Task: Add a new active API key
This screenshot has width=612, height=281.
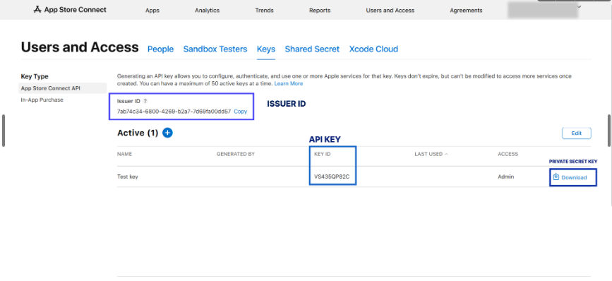Action: point(167,133)
